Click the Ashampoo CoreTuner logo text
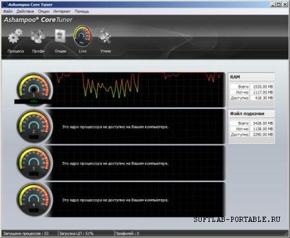Image resolution: width=290 pixels, height=238 pixels. point(38,20)
